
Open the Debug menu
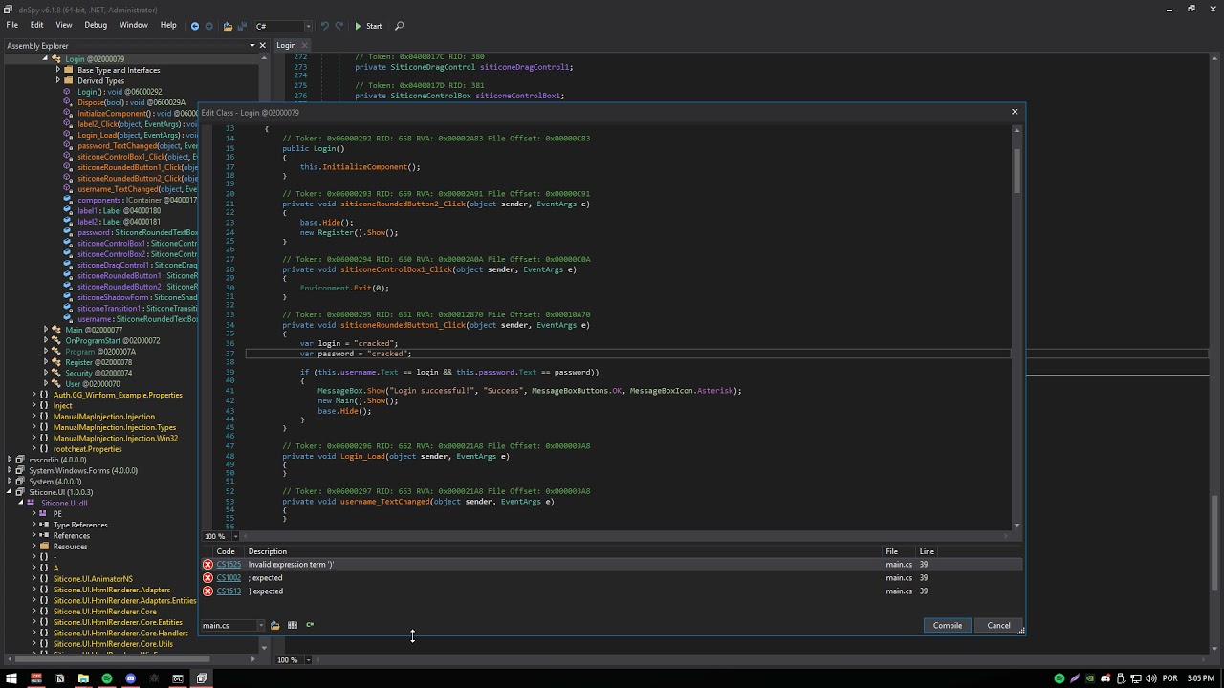click(x=96, y=25)
